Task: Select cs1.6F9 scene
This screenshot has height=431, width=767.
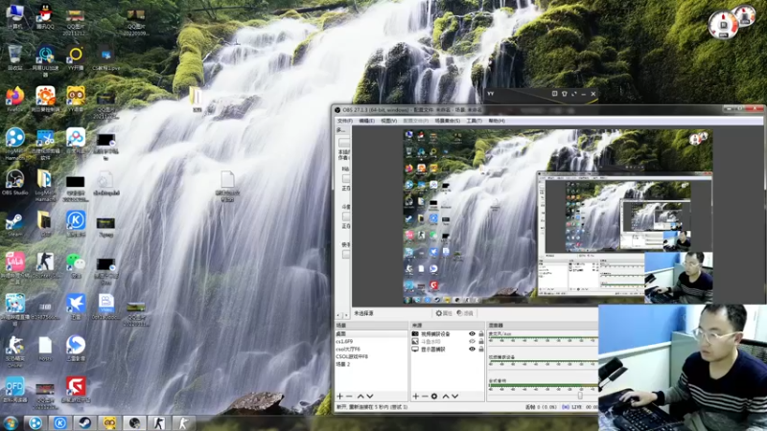Action: click(x=371, y=342)
